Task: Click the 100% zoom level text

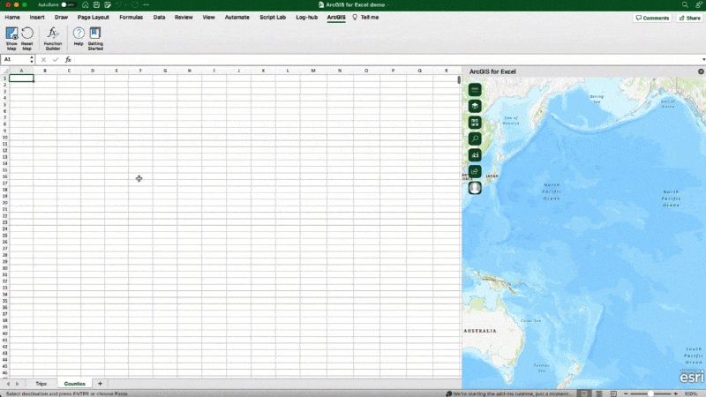Action: pos(691,393)
